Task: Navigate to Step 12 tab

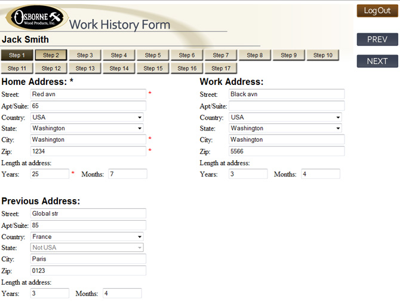Action: pyautogui.click(x=51, y=68)
